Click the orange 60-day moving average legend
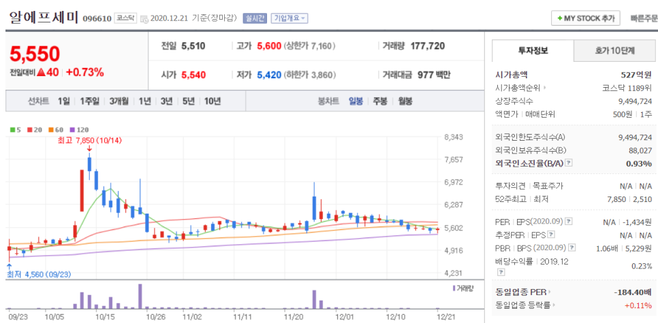Viewport: 658px width, 323px height. [x=55, y=129]
